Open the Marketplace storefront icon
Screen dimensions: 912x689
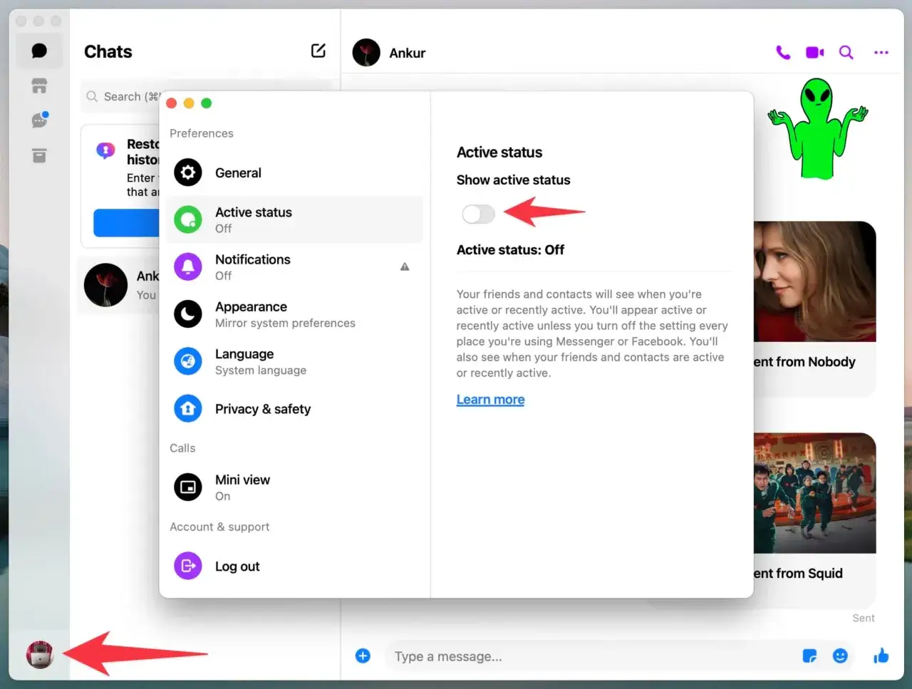coord(39,86)
